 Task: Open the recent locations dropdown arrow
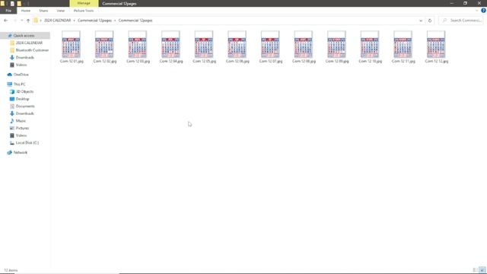pos(22,21)
